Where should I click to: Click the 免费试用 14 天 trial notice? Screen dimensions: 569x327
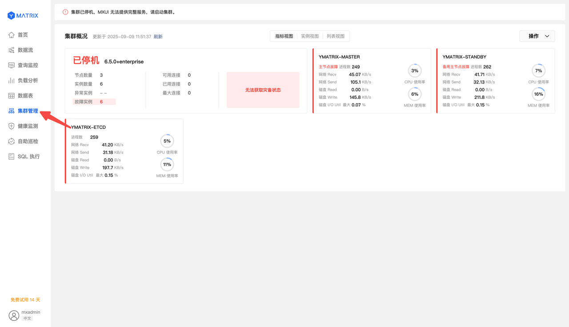25,300
